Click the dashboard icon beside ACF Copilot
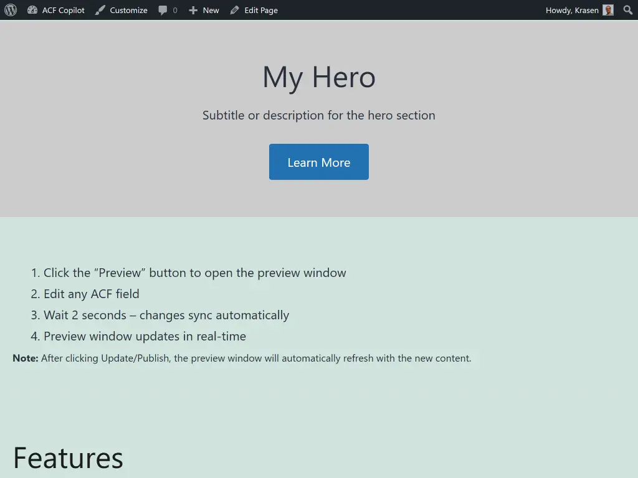 pos(32,10)
